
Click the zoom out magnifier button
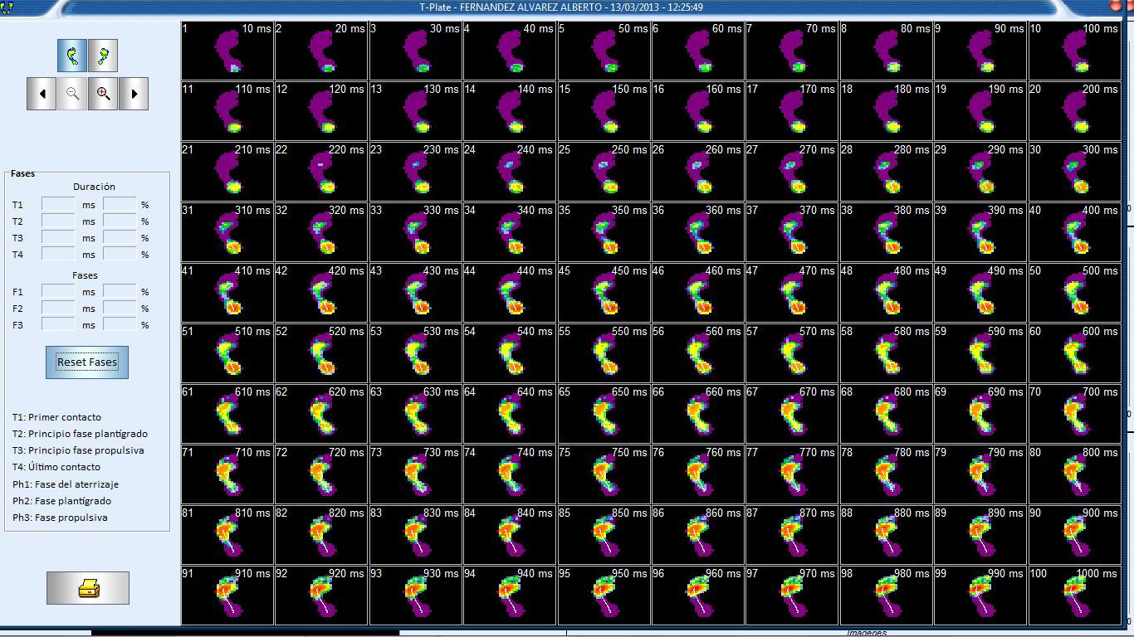click(72, 94)
